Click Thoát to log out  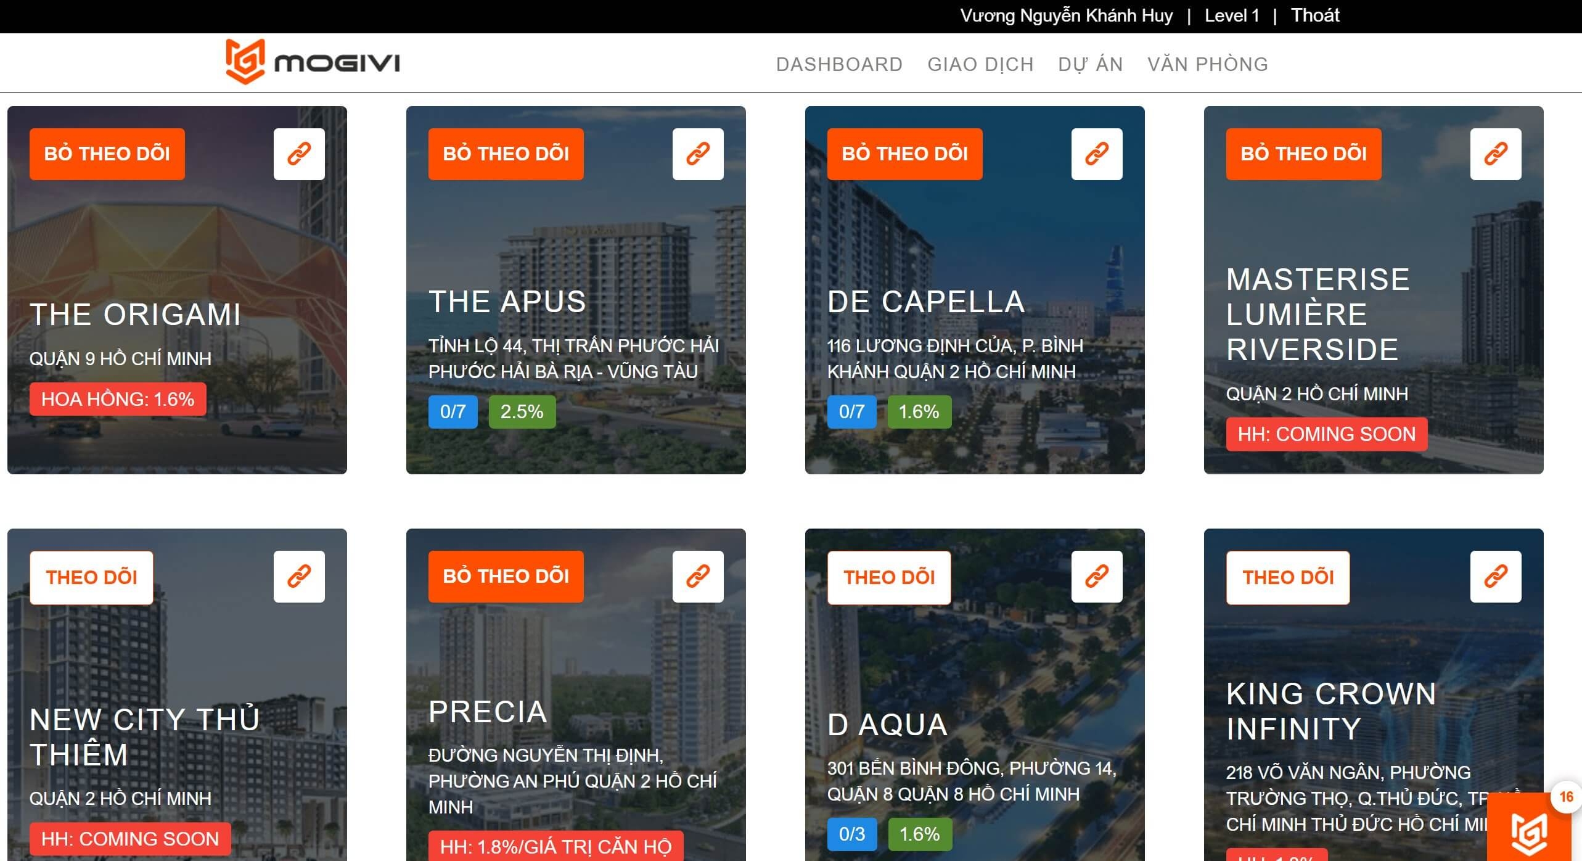pyautogui.click(x=1314, y=15)
